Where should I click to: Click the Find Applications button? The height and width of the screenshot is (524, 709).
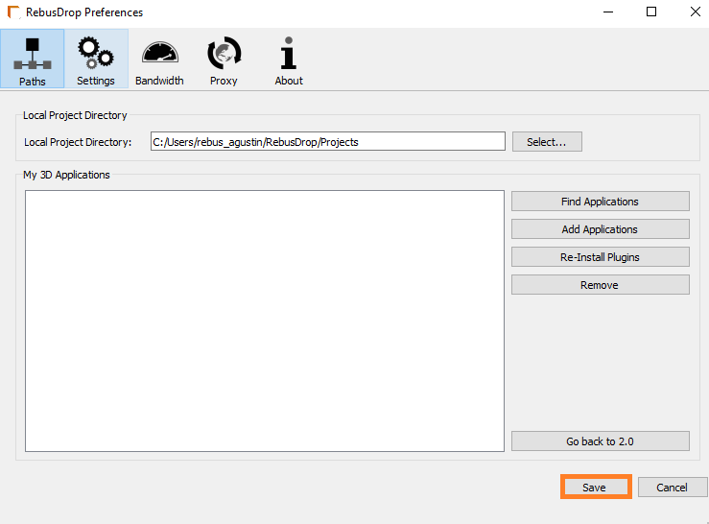click(600, 202)
